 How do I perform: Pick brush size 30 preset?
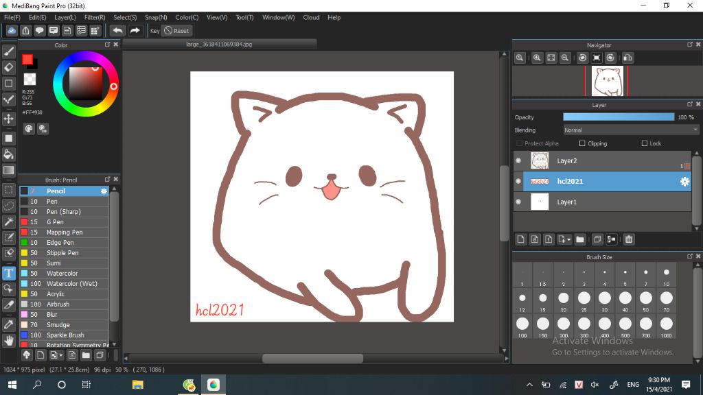(604, 300)
